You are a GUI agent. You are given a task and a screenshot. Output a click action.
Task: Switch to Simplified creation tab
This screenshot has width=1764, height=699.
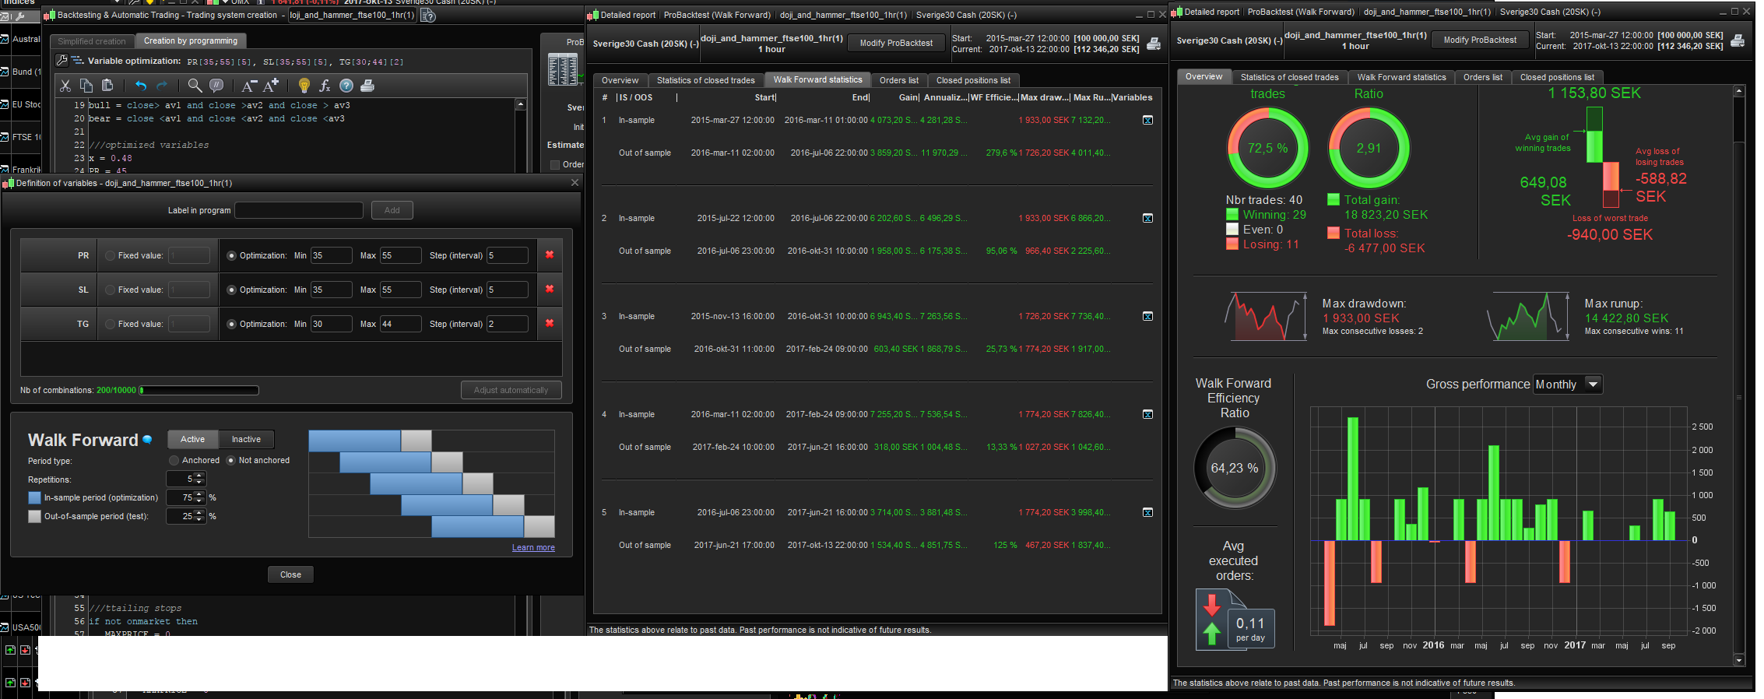click(92, 41)
